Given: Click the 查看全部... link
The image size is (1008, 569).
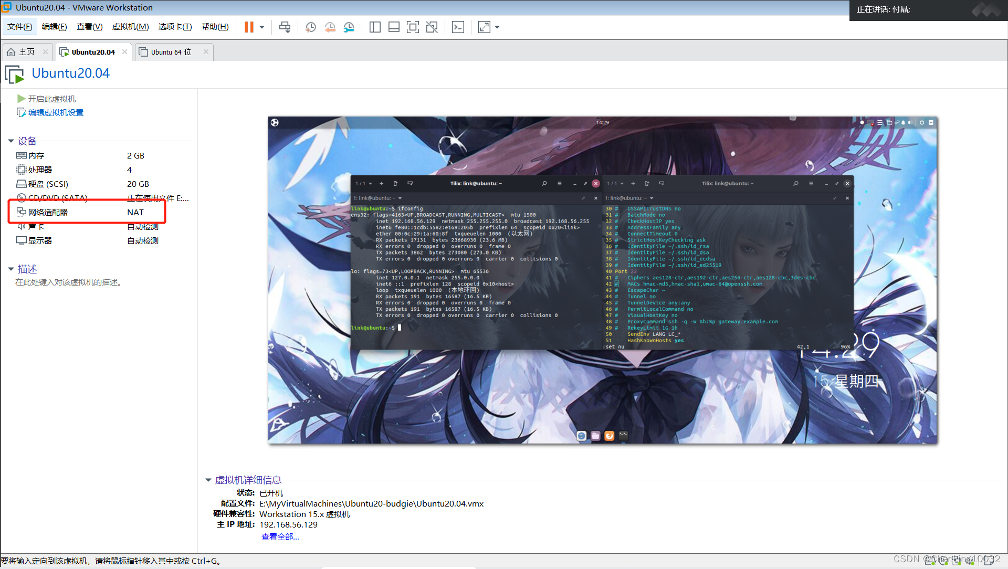Looking at the screenshot, I should (x=280, y=536).
